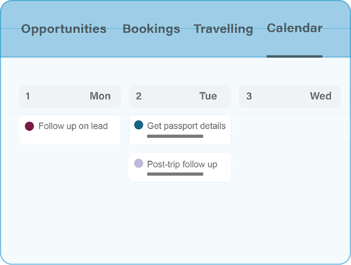This screenshot has height=265, width=351.
Task: Click the underline beneath the Calendar tab
Action: click(294, 56)
